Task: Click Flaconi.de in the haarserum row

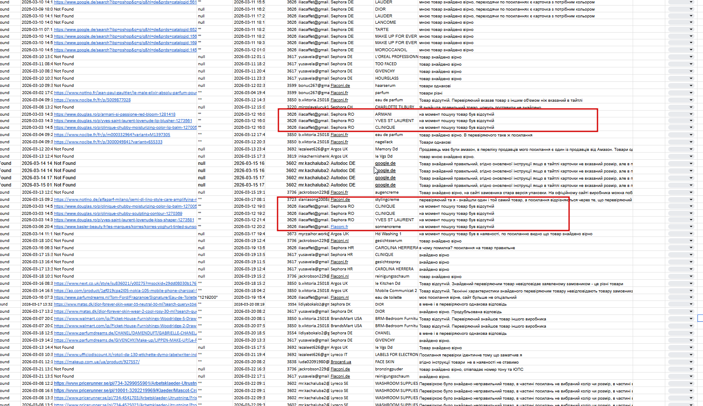Action: tap(340, 86)
